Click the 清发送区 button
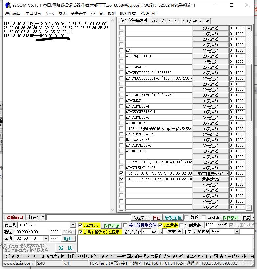 [173, 217]
